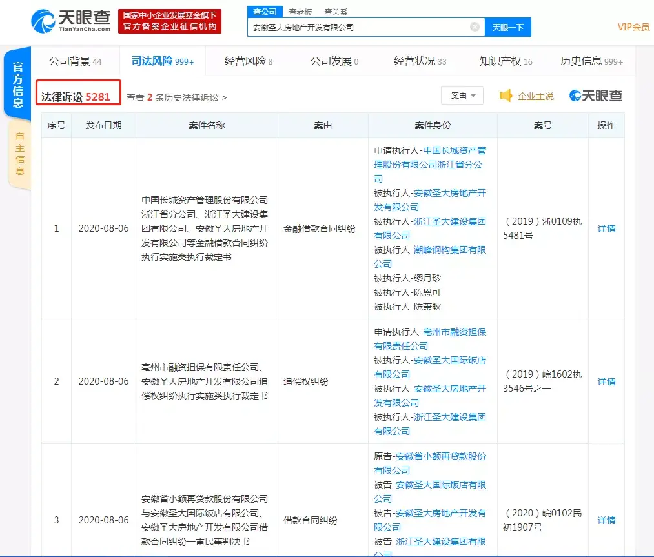This screenshot has height=557, width=654.
Task: Open 详情 for case 皖1602执3546号之一
Action: pos(606,381)
